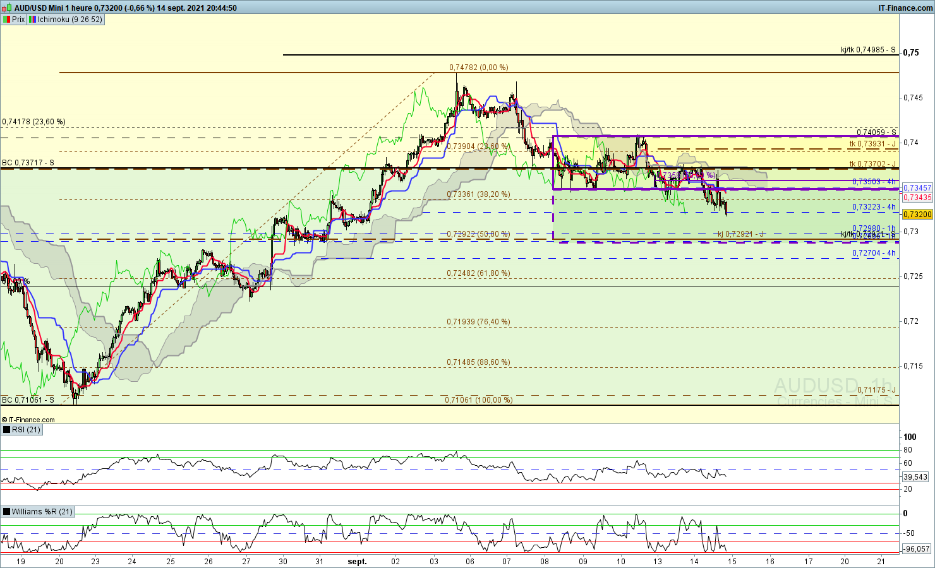The height and width of the screenshot is (568, 935).
Task: Click the kj/tk 0,74985 - S label
Action: [x=868, y=49]
